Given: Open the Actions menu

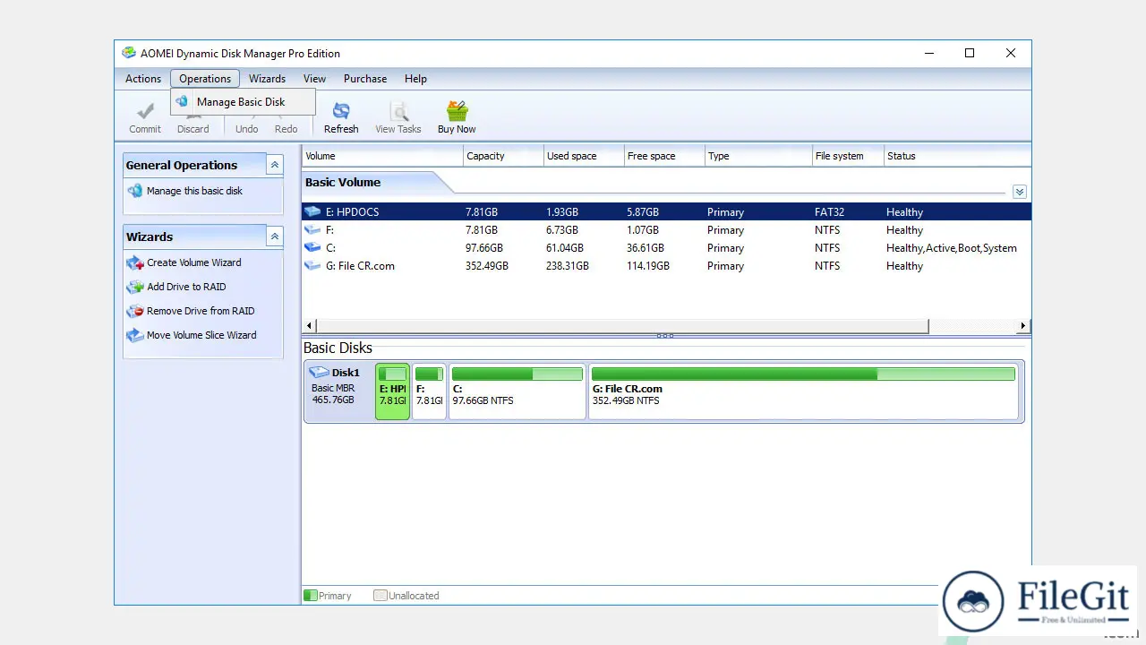Looking at the screenshot, I should pyautogui.click(x=143, y=79).
